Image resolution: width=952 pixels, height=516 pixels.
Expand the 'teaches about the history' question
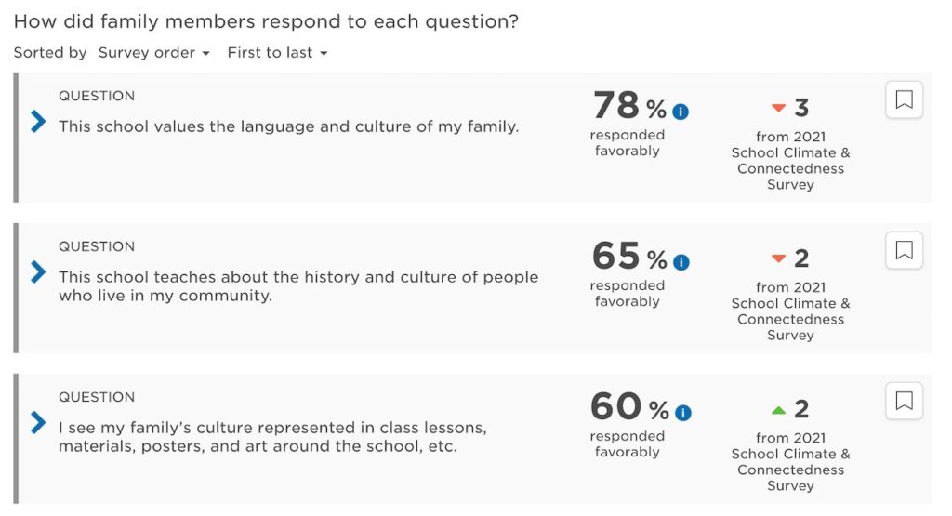pyautogui.click(x=38, y=271)
